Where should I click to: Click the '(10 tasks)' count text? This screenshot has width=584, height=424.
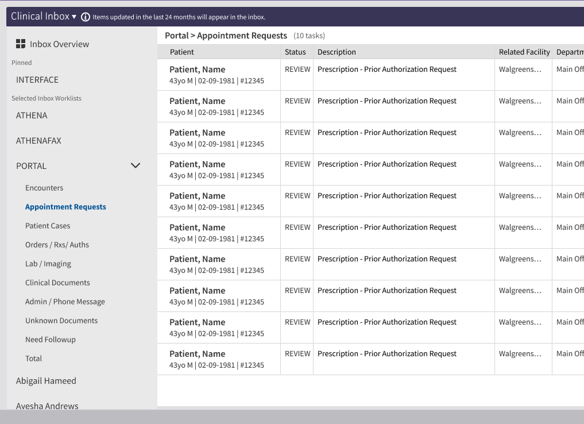click(x=309, y=36)
